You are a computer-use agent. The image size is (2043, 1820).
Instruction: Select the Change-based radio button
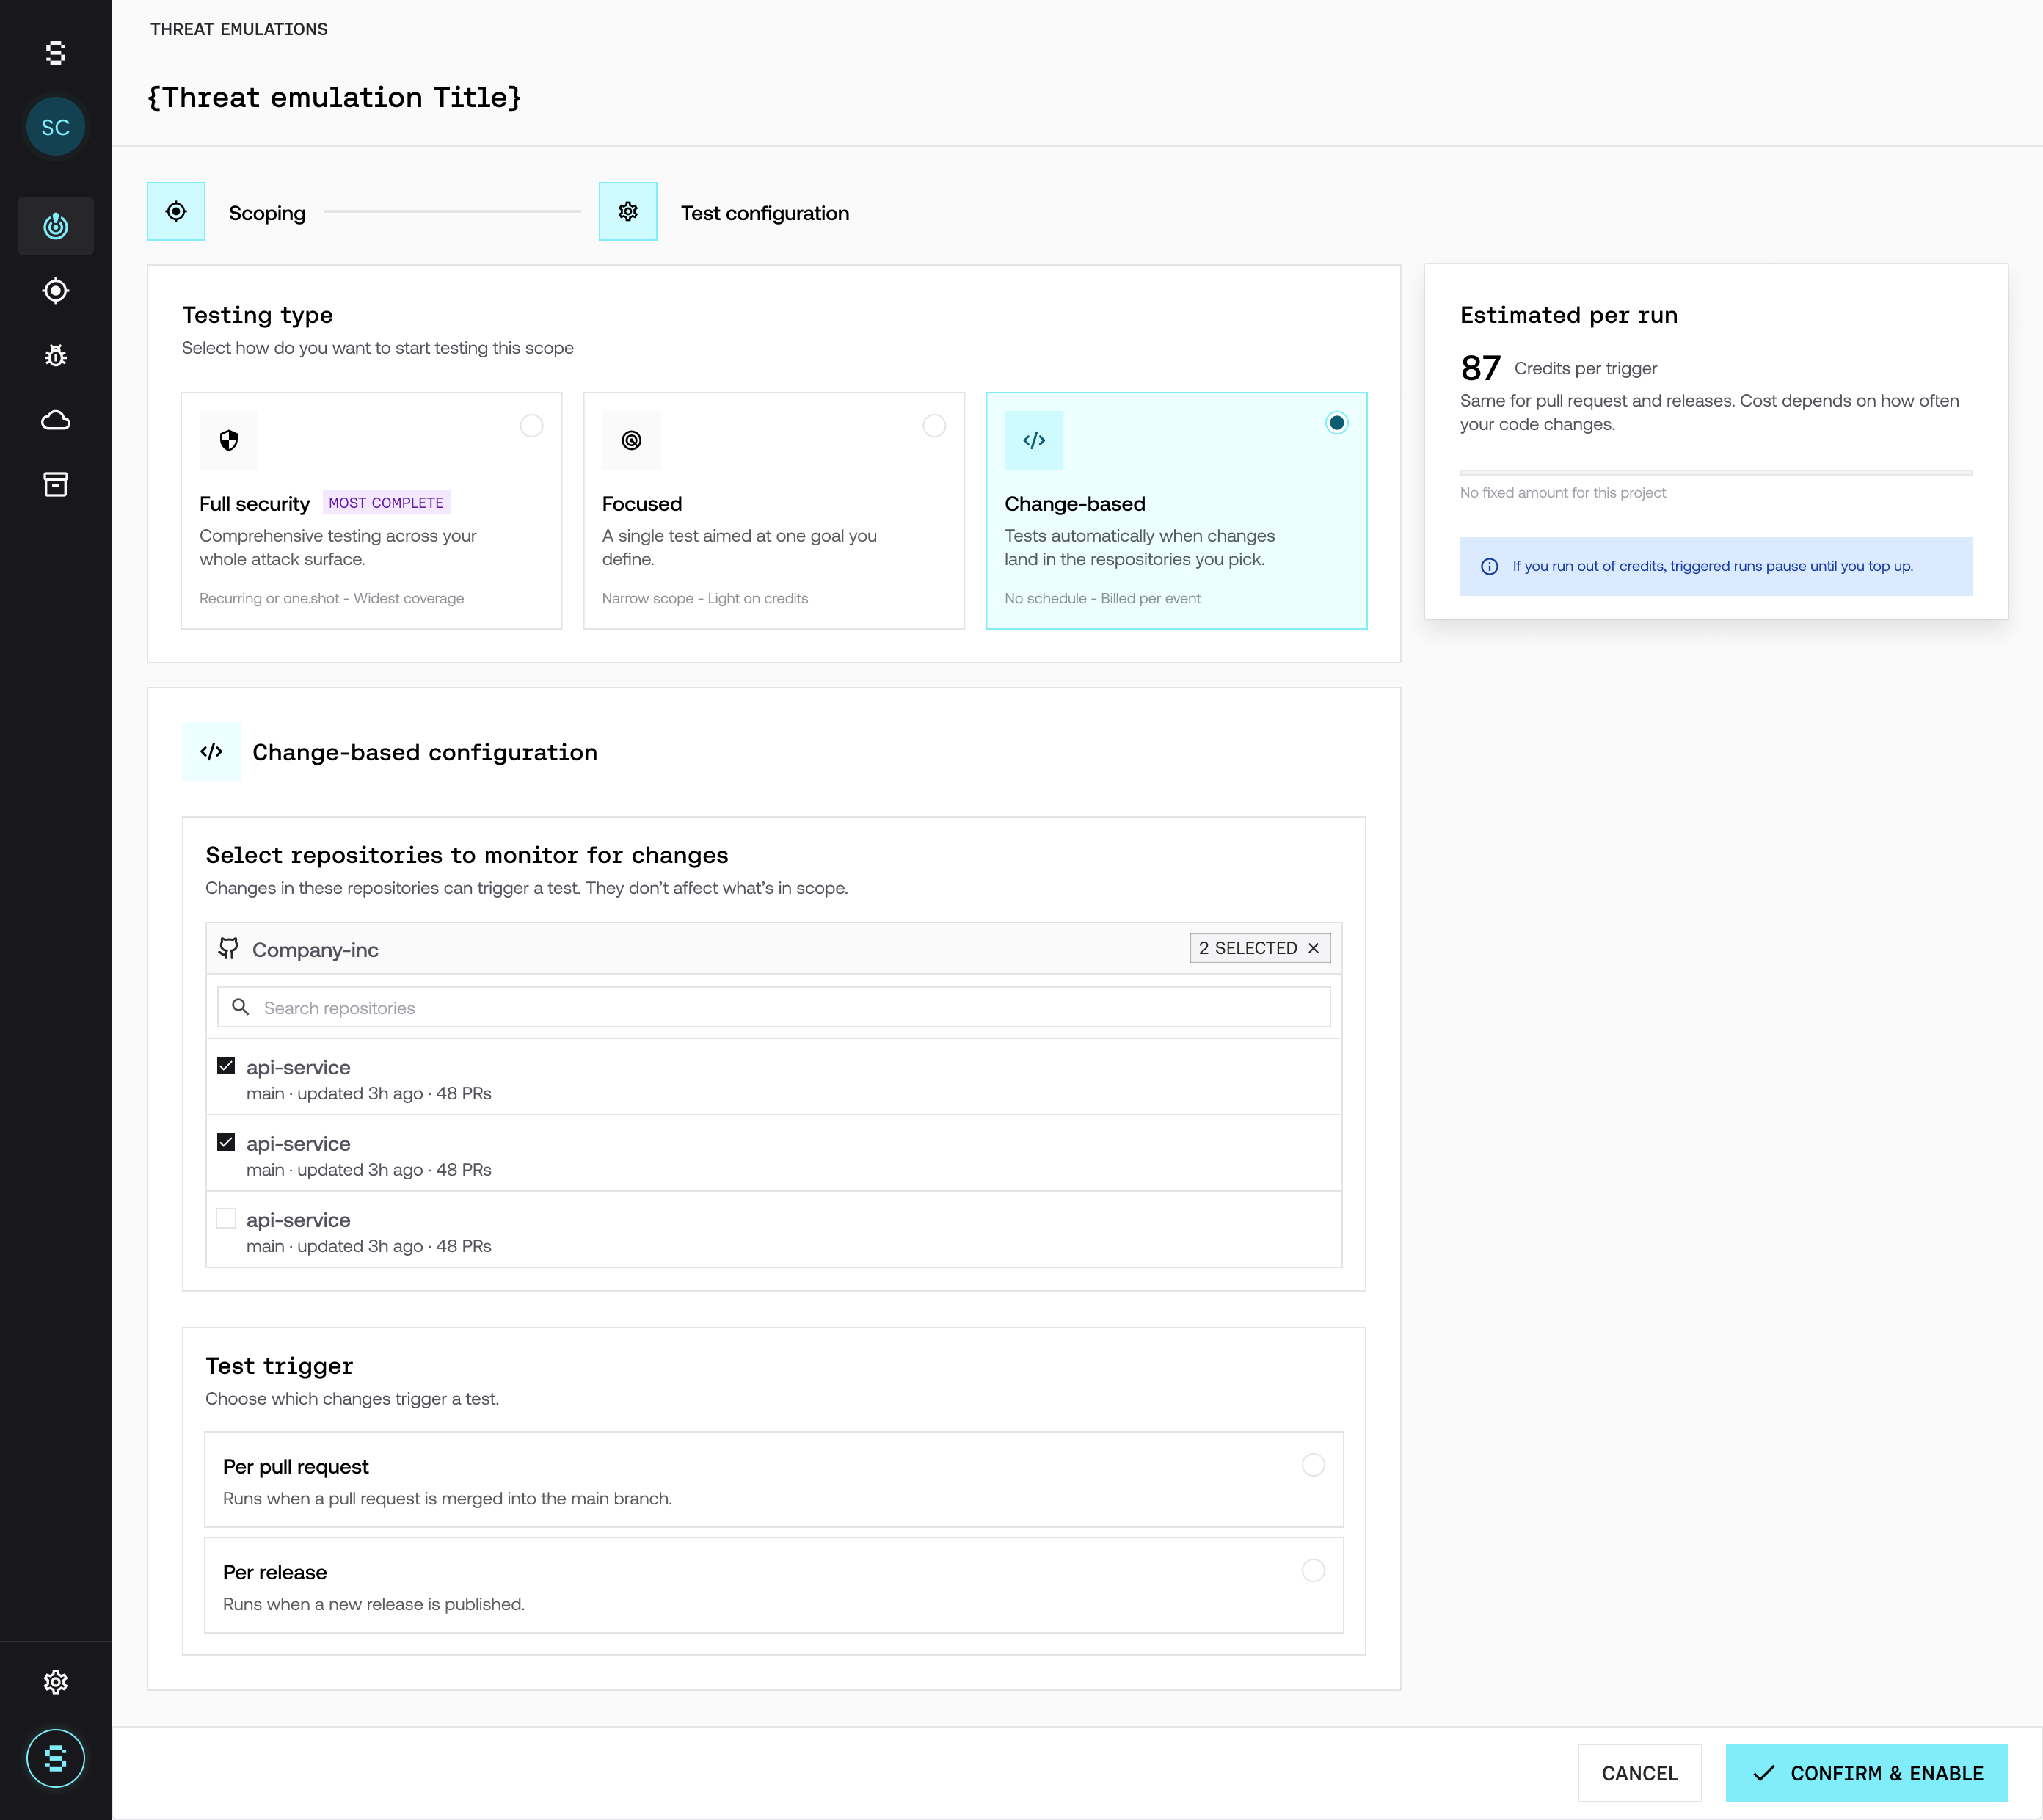[x=1337, y=423]
